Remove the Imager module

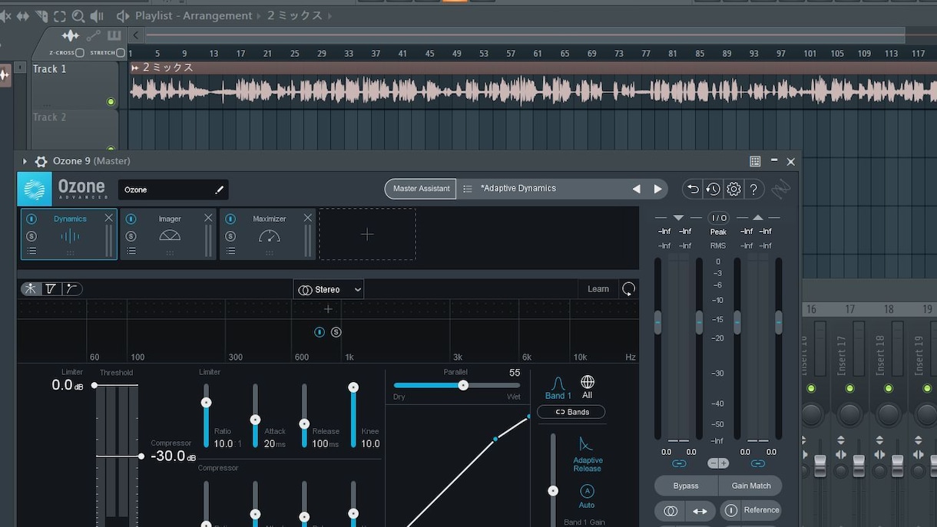208,218
